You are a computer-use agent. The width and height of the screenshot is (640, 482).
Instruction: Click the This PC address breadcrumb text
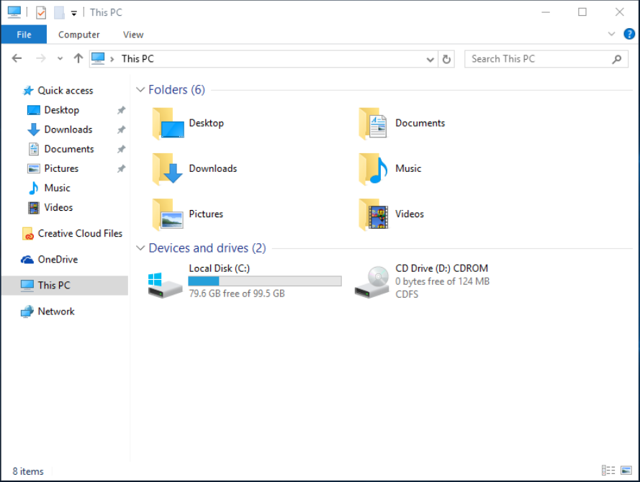[138, 59]
